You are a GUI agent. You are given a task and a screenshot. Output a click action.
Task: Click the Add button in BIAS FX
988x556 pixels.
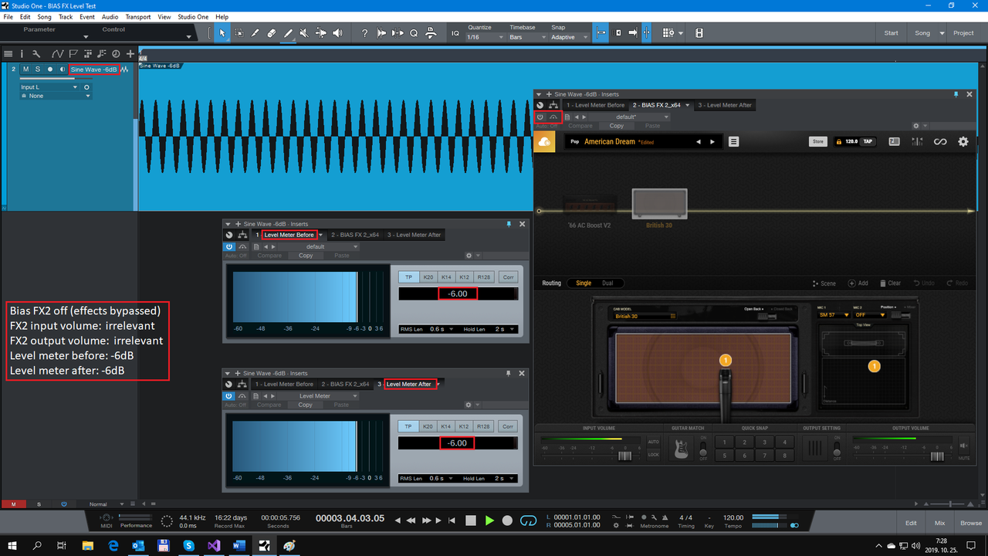click(858, 283)
